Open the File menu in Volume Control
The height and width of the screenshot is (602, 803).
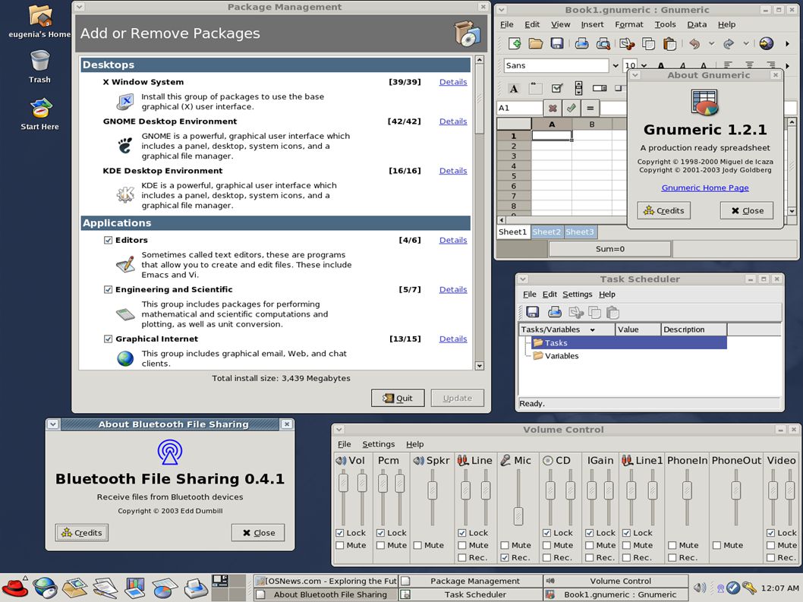[x=344, y=444]
